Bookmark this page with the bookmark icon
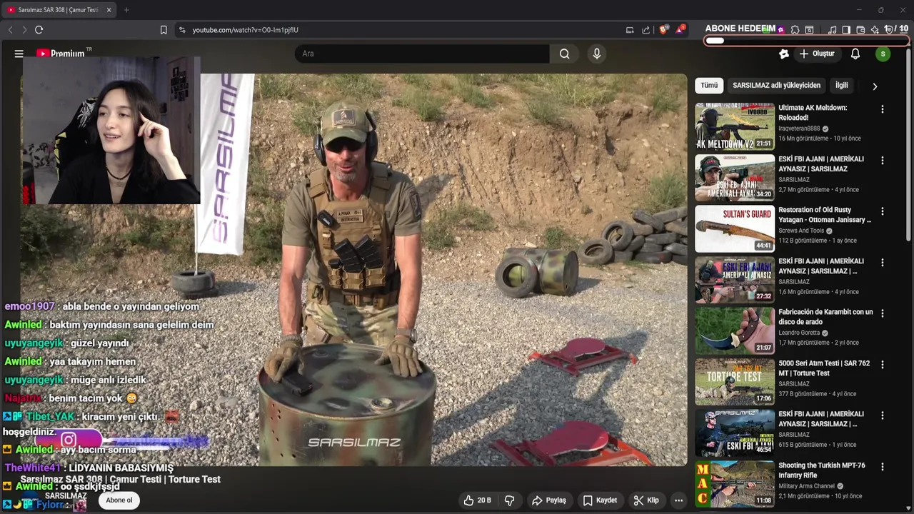914x514 pixels. click(164, 30)
